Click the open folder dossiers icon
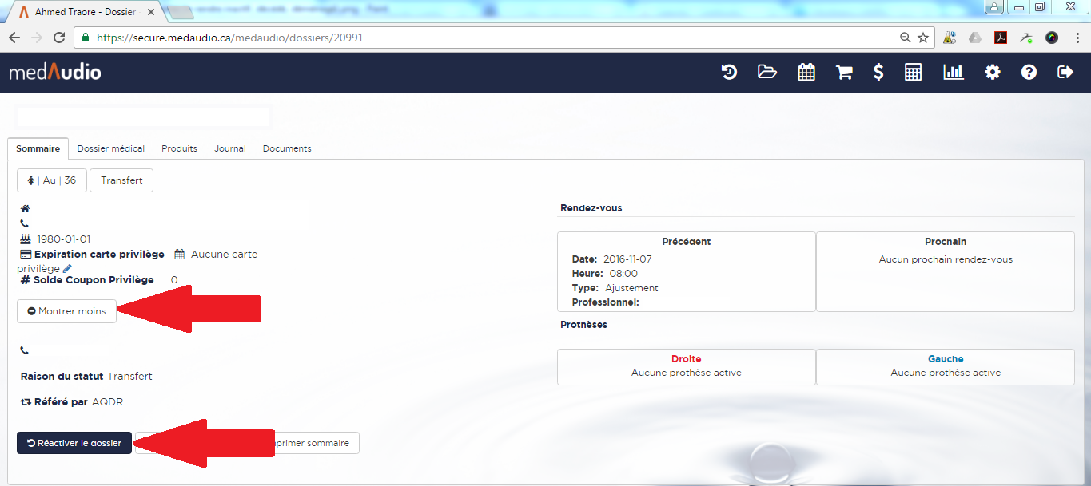Image resolution: width=1091 pixels, height=486 pixels. (x=767, y=73)
